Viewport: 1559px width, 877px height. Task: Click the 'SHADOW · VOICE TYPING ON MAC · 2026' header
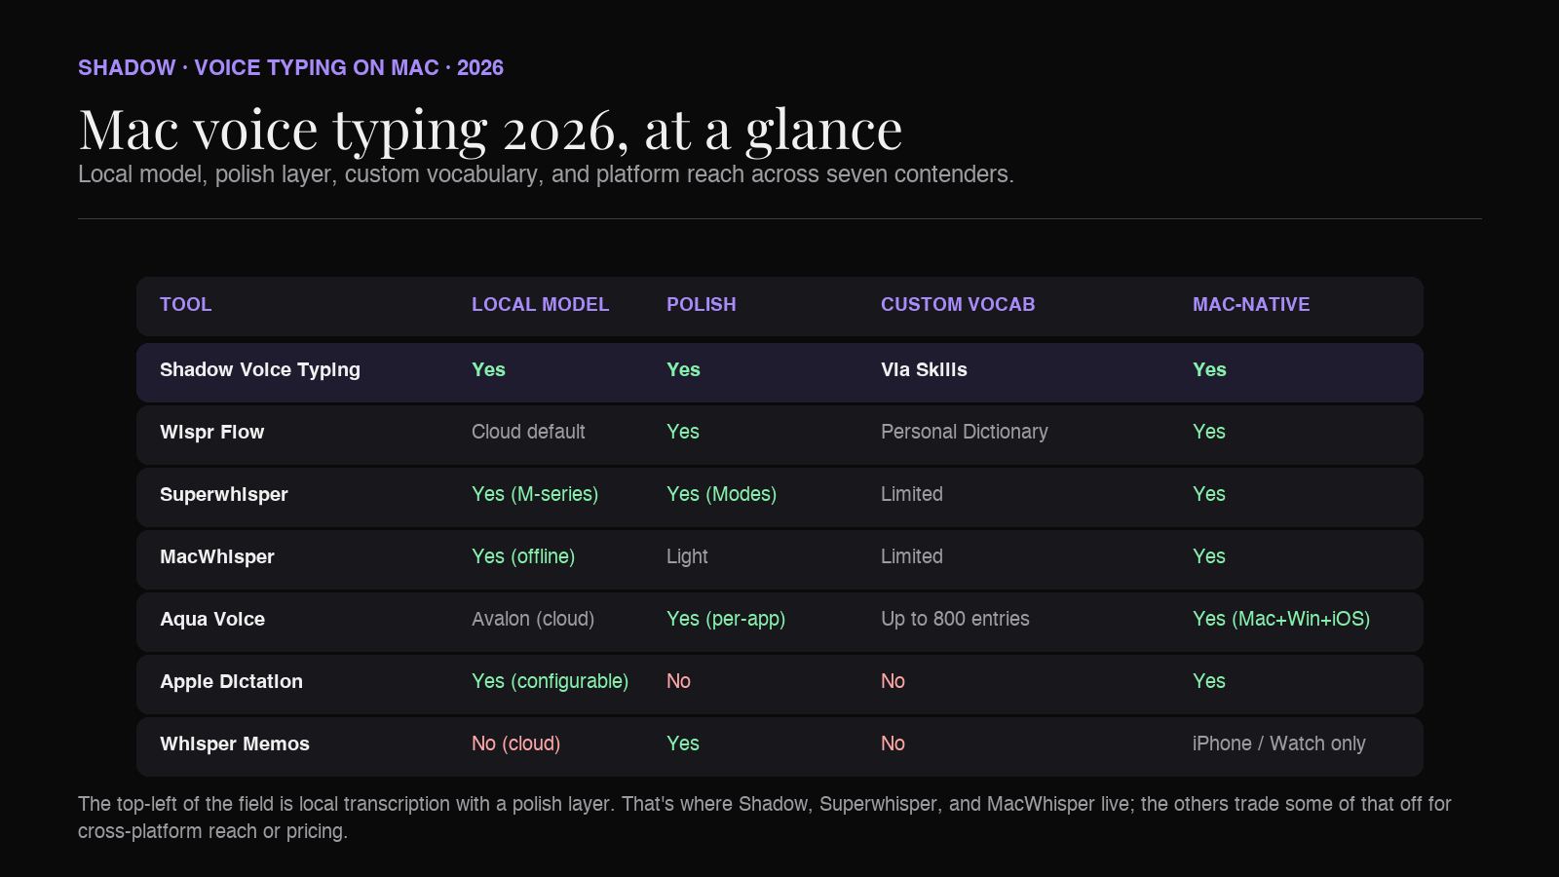tap(290, 68)
